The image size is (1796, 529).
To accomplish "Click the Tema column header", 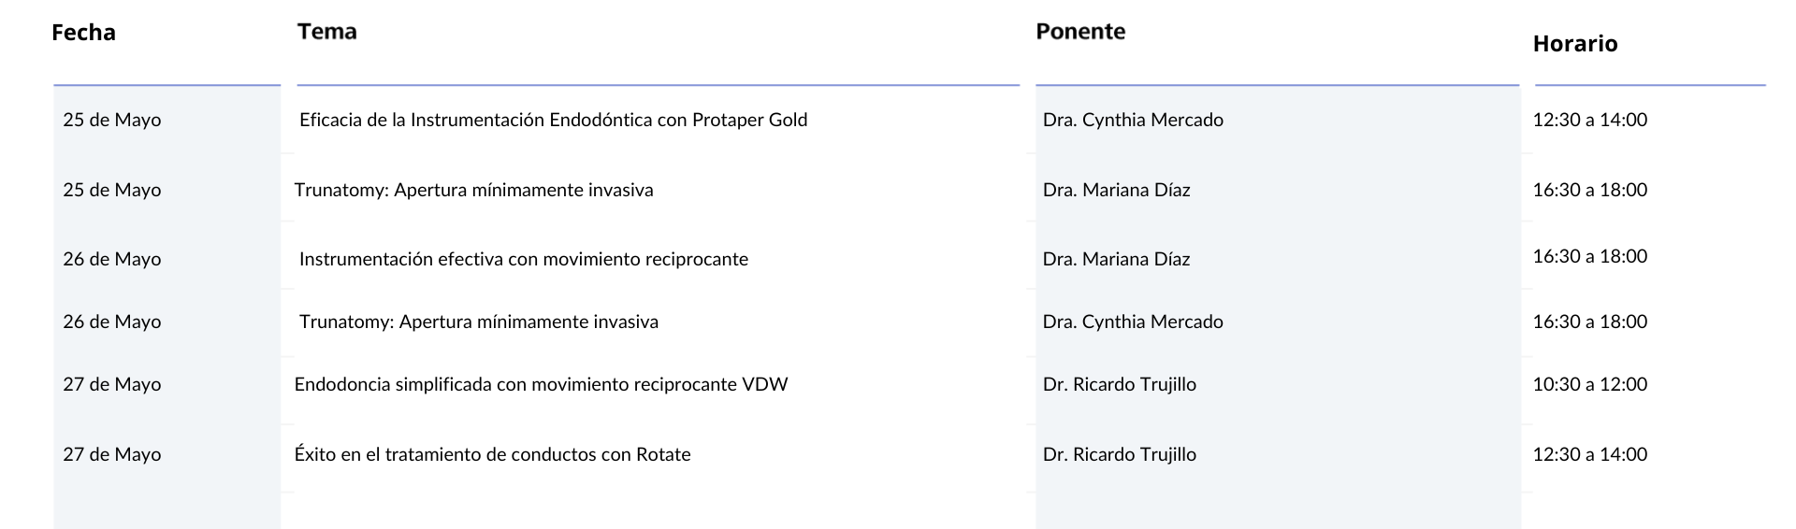I will coord(326,32).
